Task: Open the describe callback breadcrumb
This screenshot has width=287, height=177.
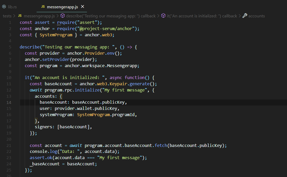Action: 111,16
